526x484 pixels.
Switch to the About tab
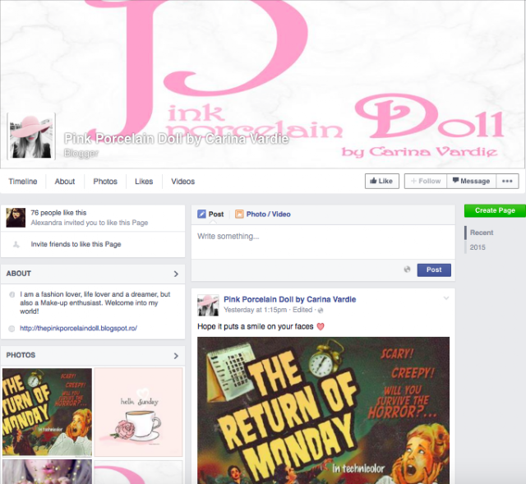click(65, 182)
